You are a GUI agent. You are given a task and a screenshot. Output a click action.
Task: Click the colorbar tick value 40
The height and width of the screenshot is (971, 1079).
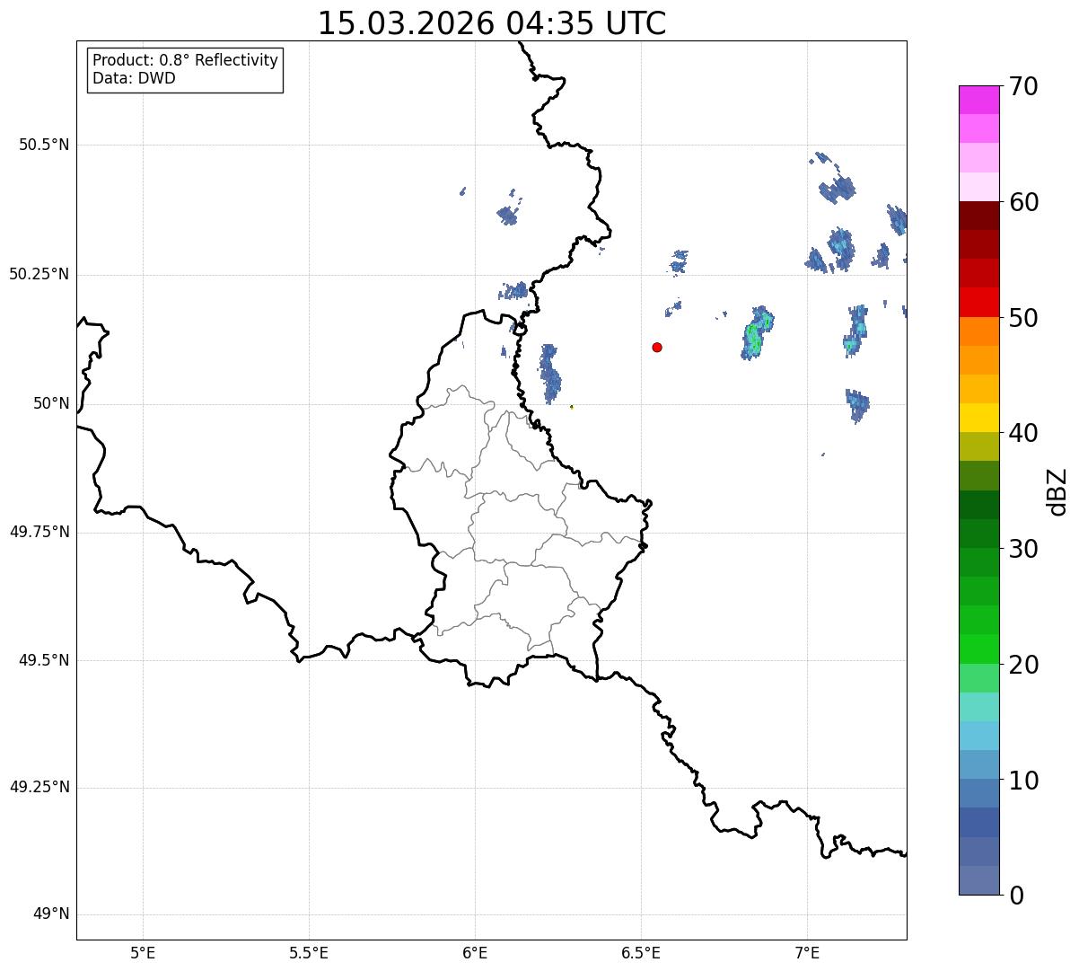(1023, 433)
